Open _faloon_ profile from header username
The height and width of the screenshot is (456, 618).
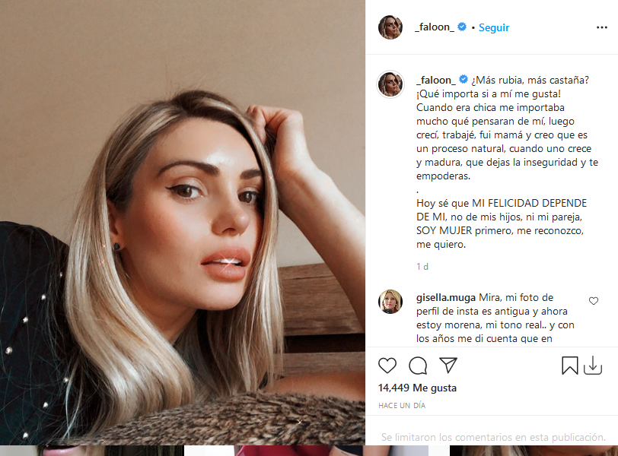tap(435, 27)
